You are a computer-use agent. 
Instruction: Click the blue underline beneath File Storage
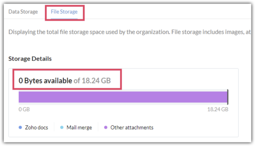coord(64,19)
